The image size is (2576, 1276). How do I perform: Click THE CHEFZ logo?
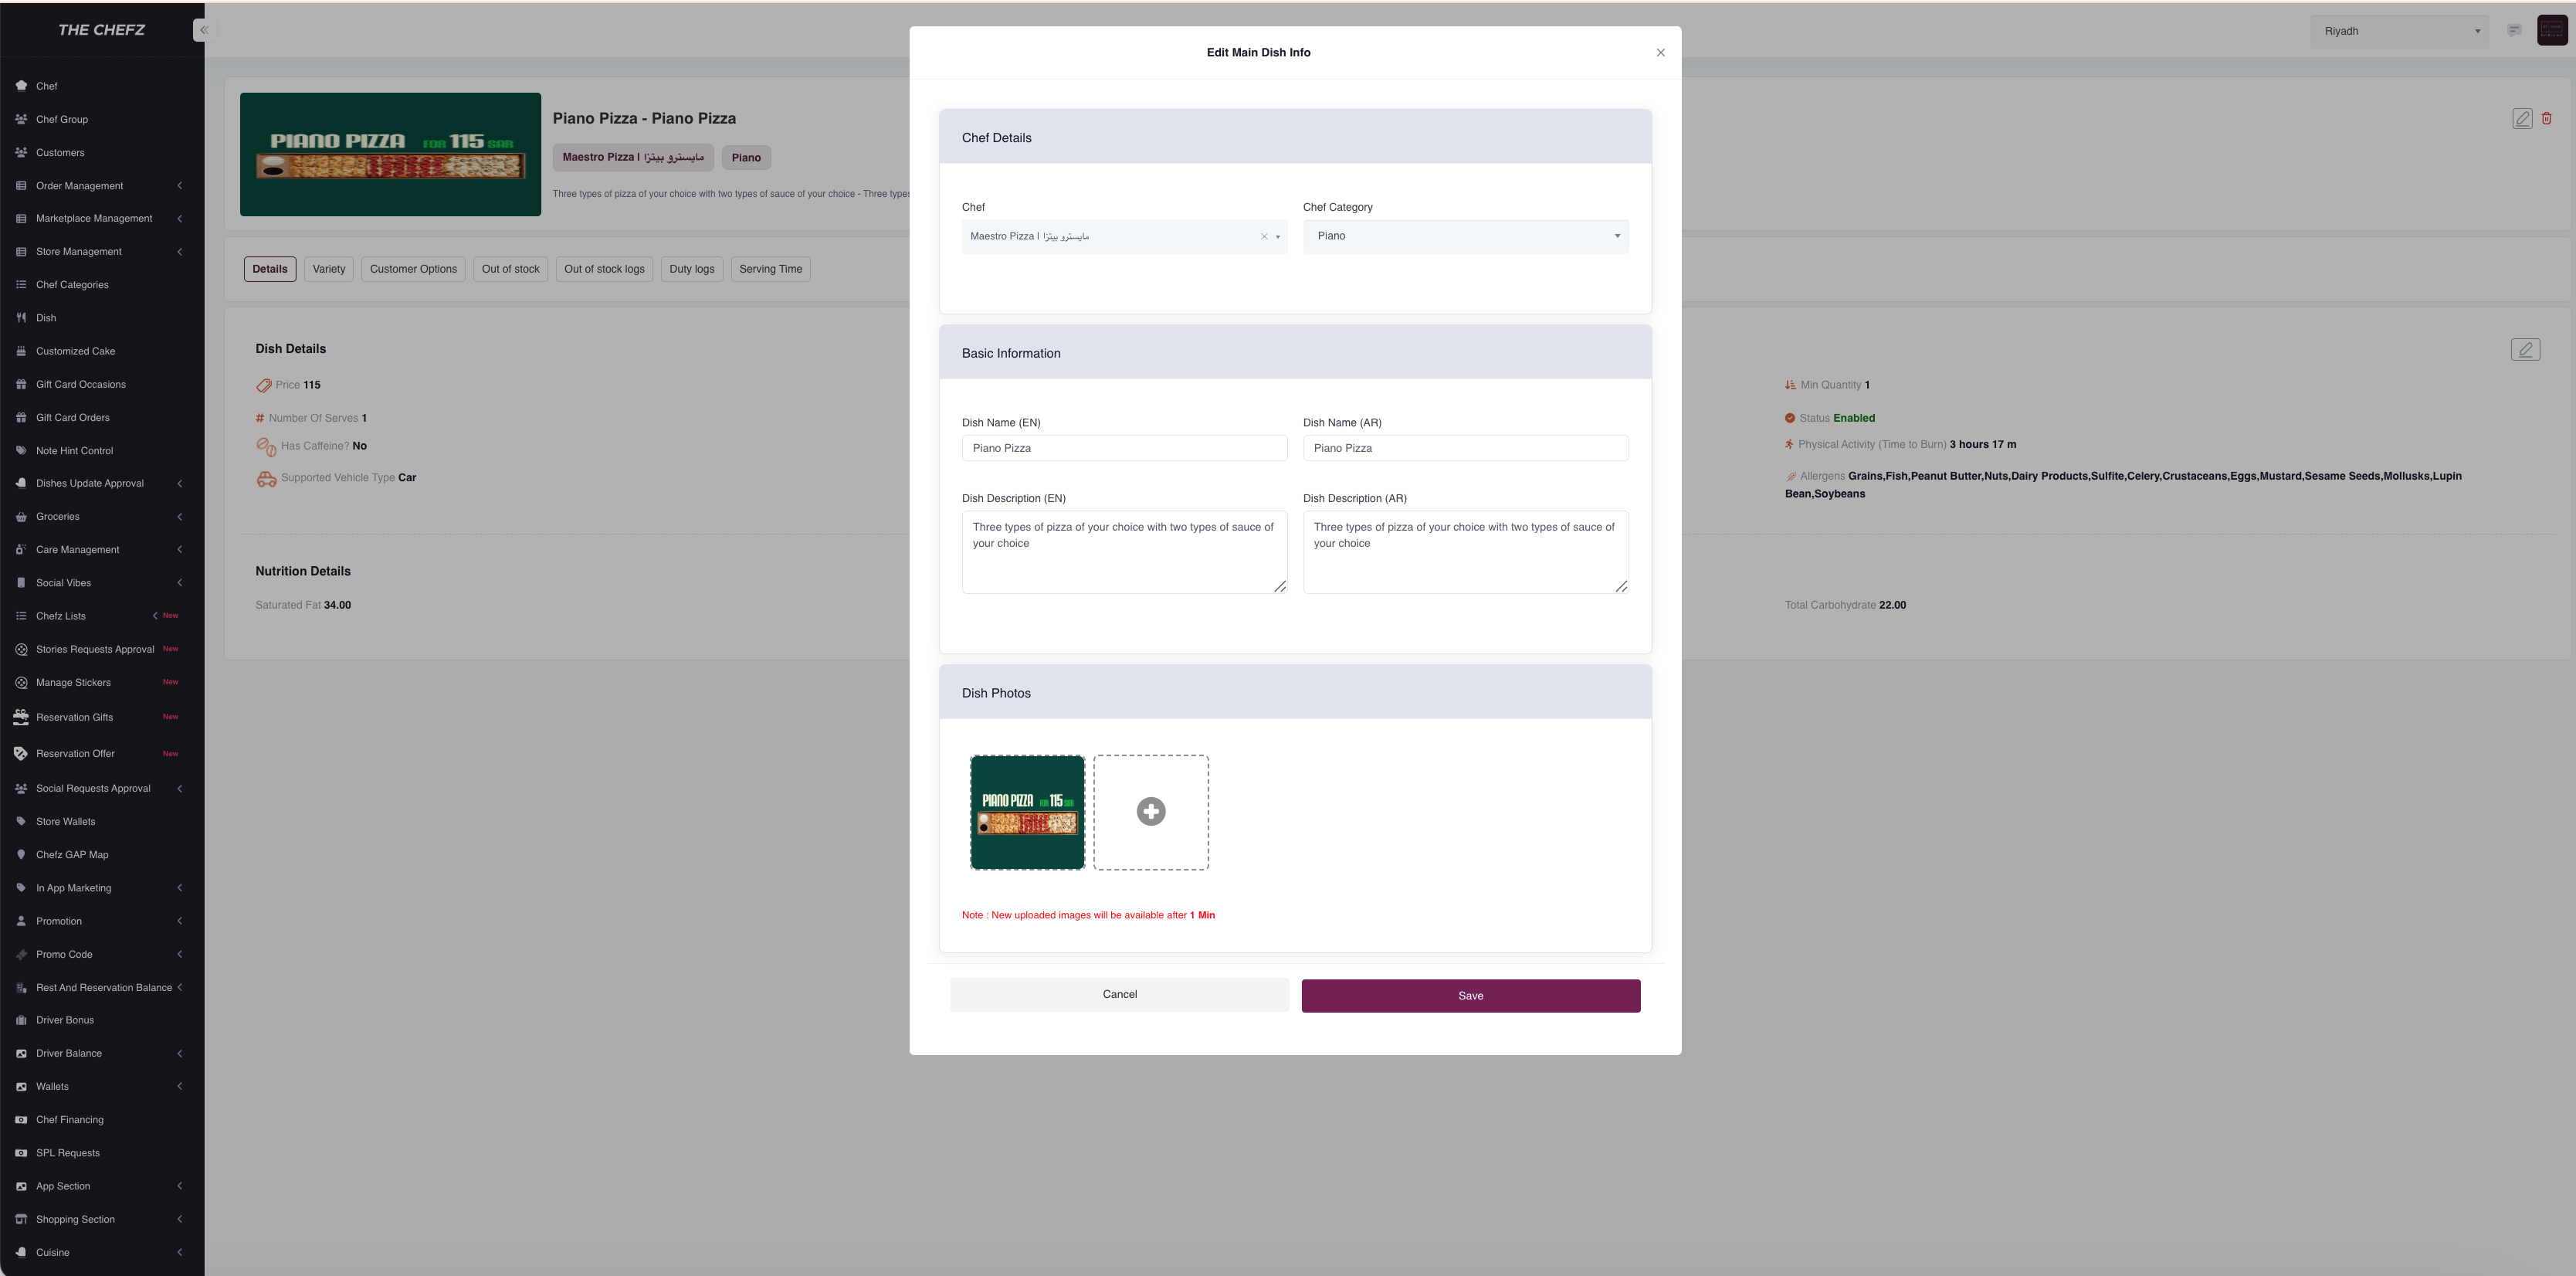[101, 30]
